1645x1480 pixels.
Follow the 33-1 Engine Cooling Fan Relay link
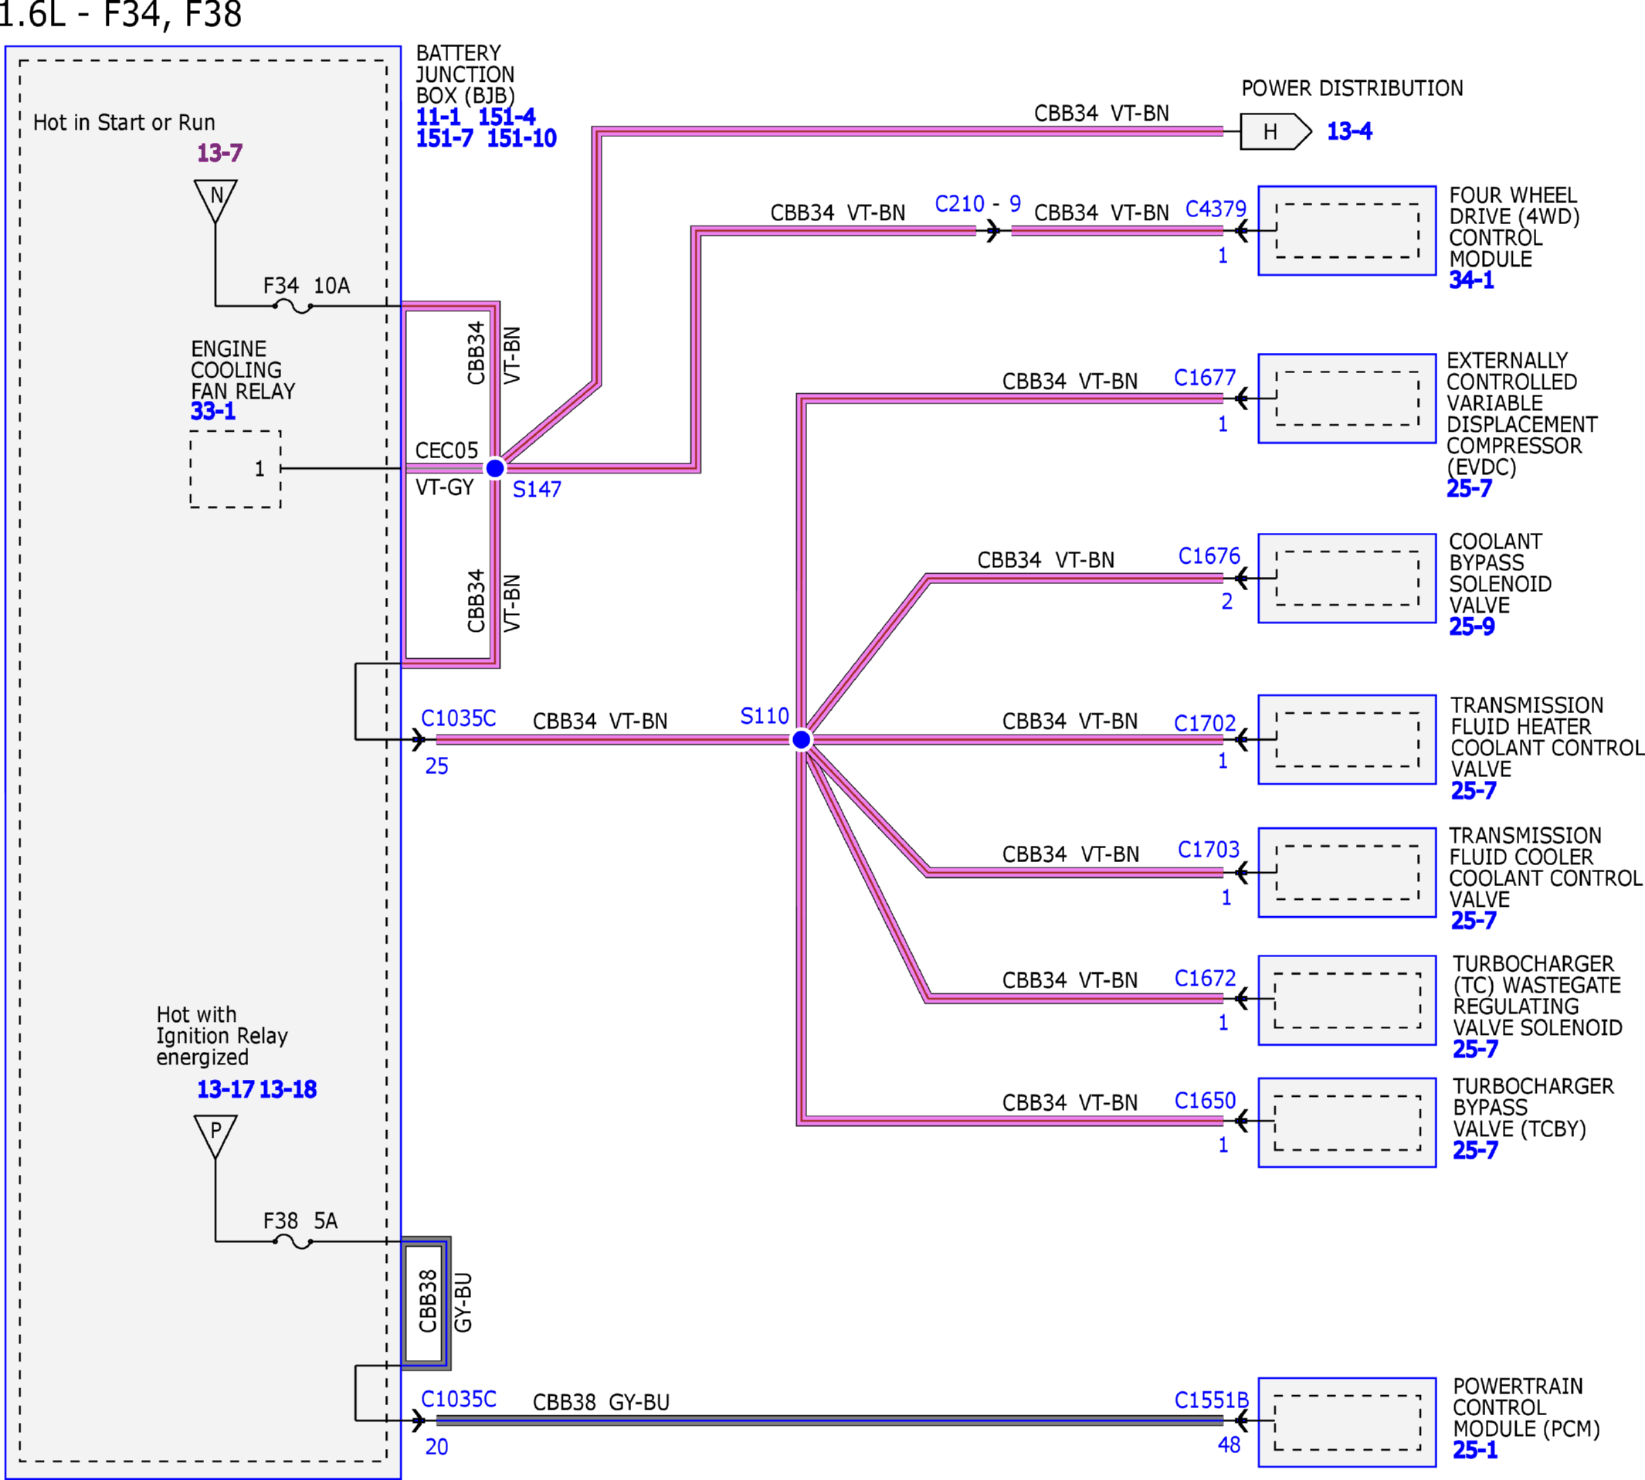pyautogui.click(x=213, y=412)
